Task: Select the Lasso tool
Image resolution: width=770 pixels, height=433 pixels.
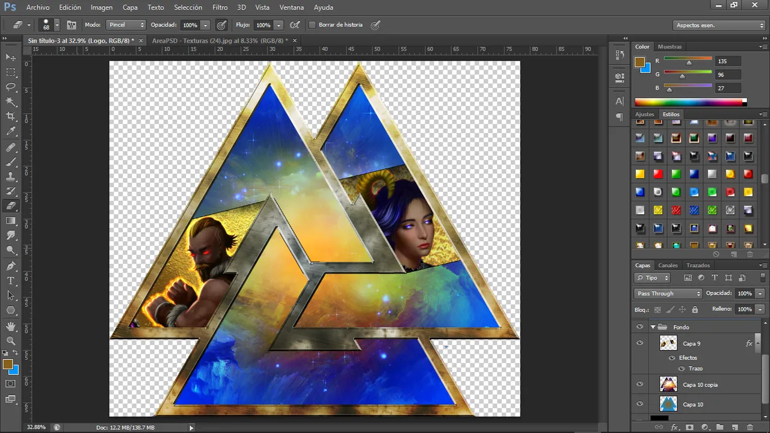Action: pos(11,87)
